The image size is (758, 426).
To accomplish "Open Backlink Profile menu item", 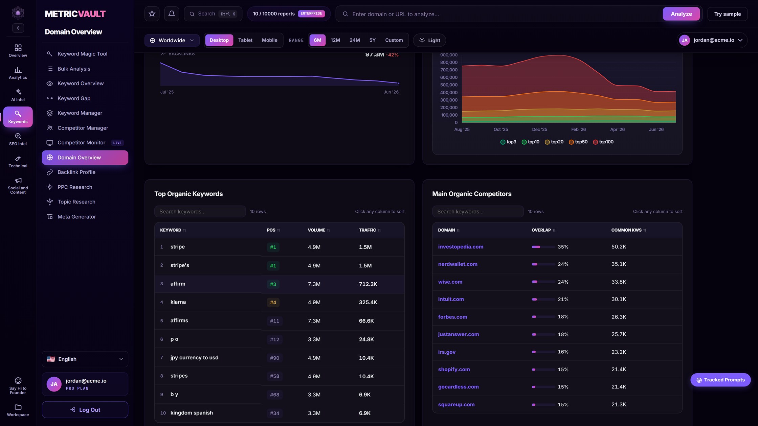I will (85, 172).
